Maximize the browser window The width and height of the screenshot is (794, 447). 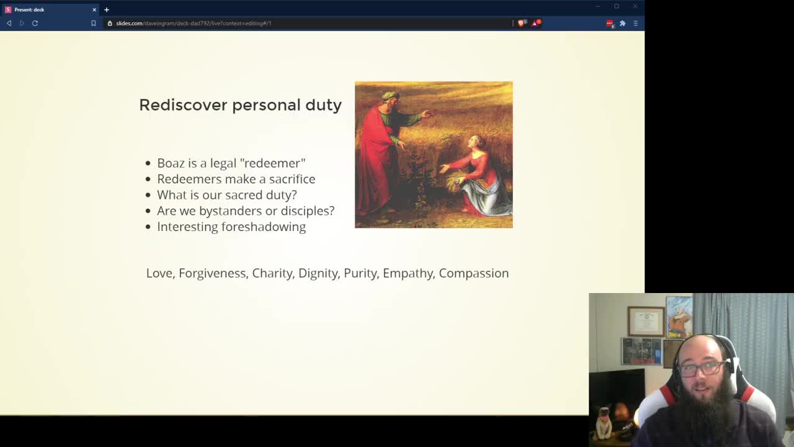617,6
